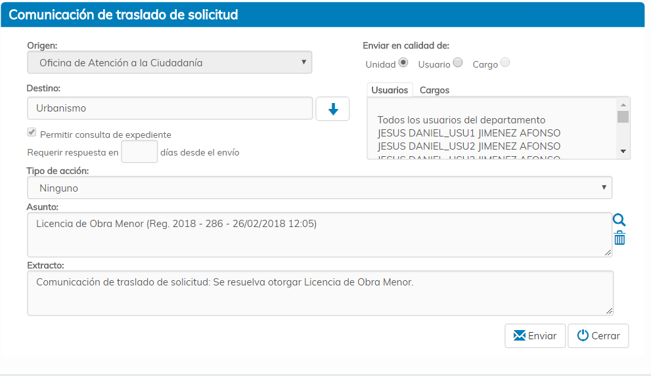Click the Asunto text area

pyautogui.click(x=319, y=234)
